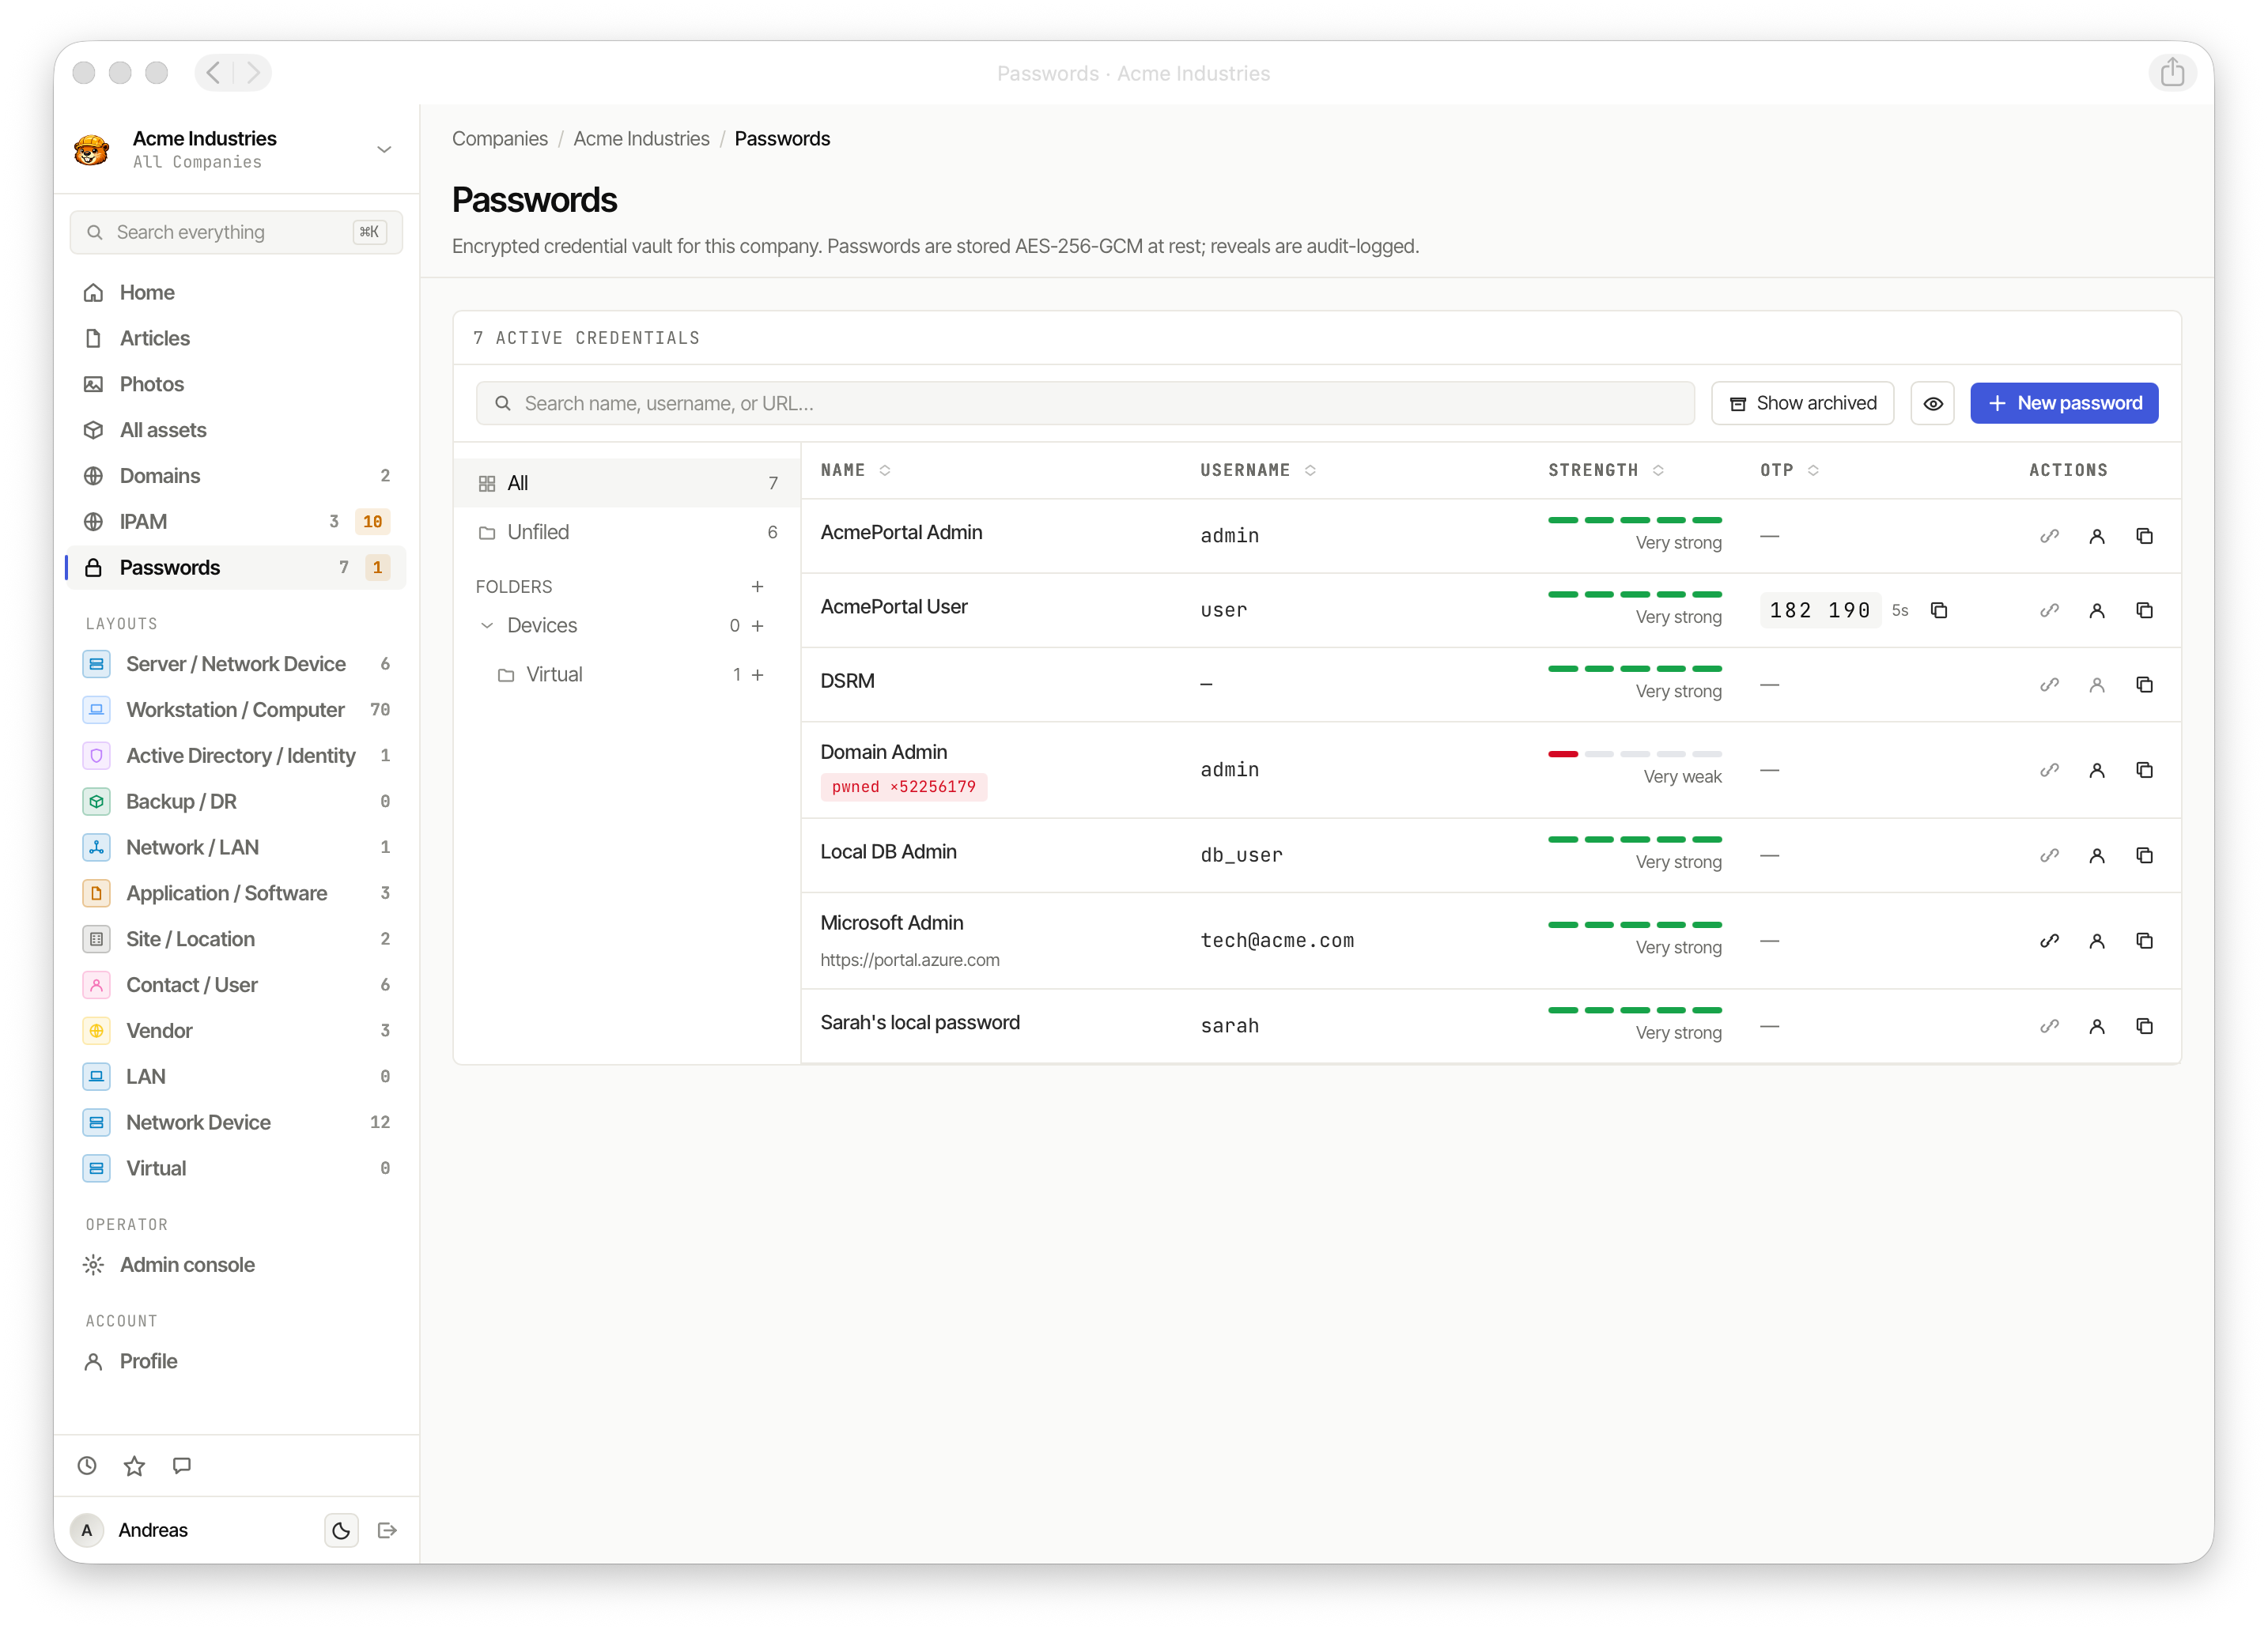Copy username for Sarah's local password

tap(2096, 1026)
